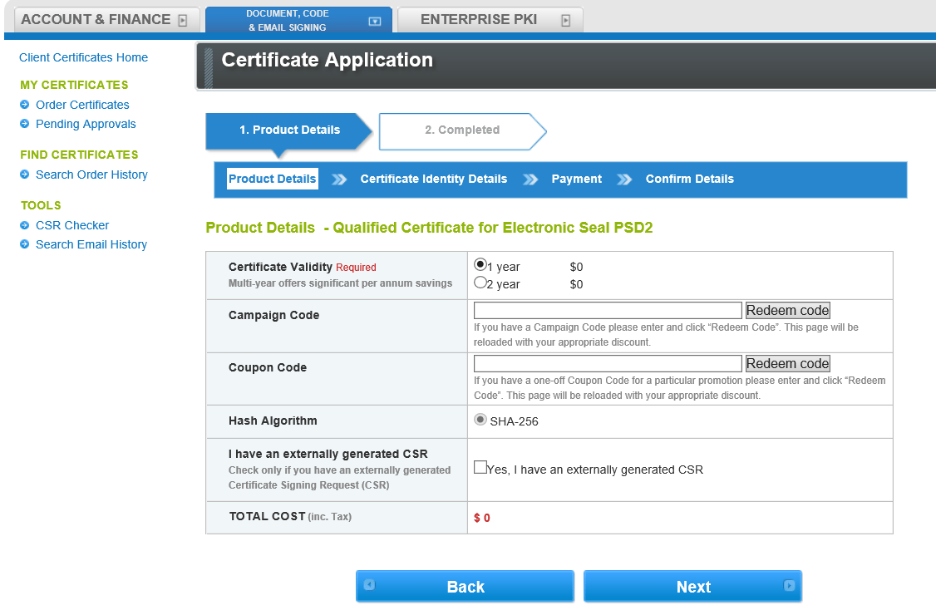Click arrow icon beside Search Email History

tap(26, 244)
